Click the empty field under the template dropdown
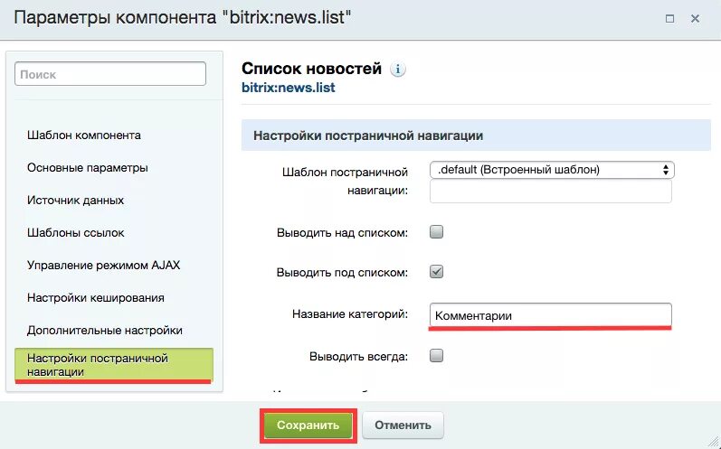This screenshot has height=449, width=721. click(550, 192)
